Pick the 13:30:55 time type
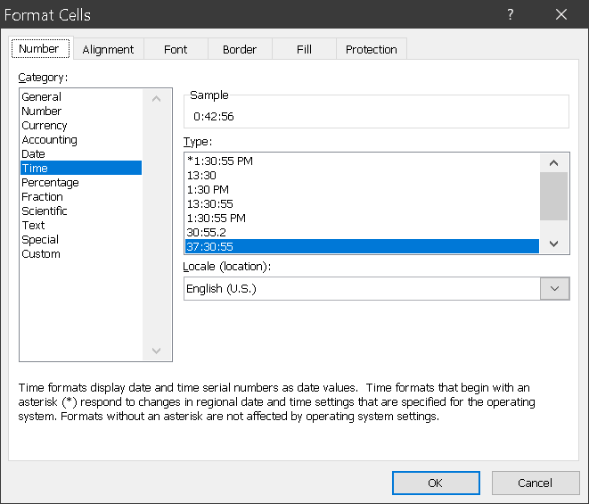The image size is (589, 504). [362, 204]
